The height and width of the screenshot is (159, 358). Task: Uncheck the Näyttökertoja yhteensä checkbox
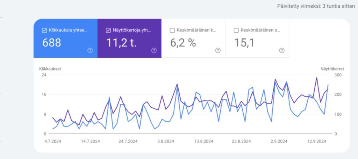[x=108, y=30]
